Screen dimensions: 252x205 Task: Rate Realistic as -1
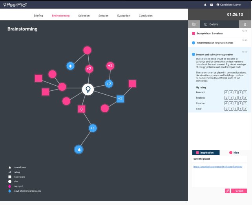coord(231,98)
